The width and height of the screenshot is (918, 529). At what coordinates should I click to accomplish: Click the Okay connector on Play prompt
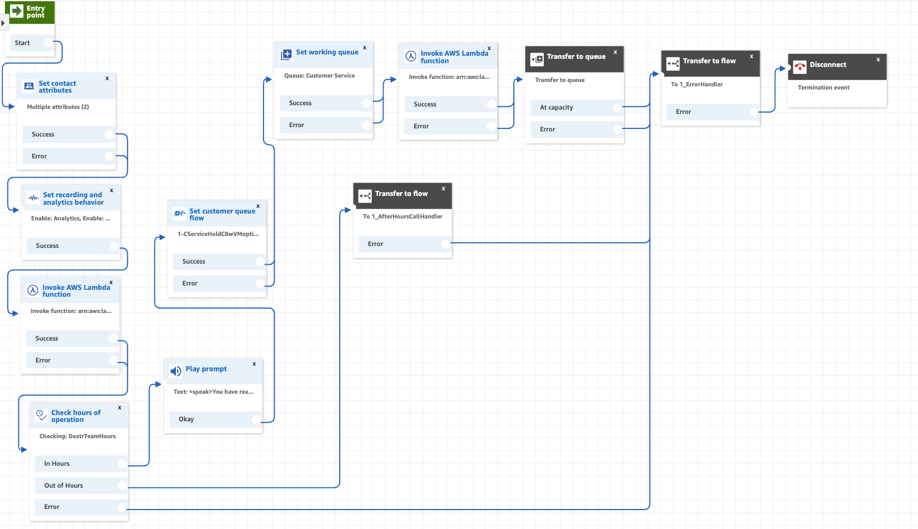point(256,419)
